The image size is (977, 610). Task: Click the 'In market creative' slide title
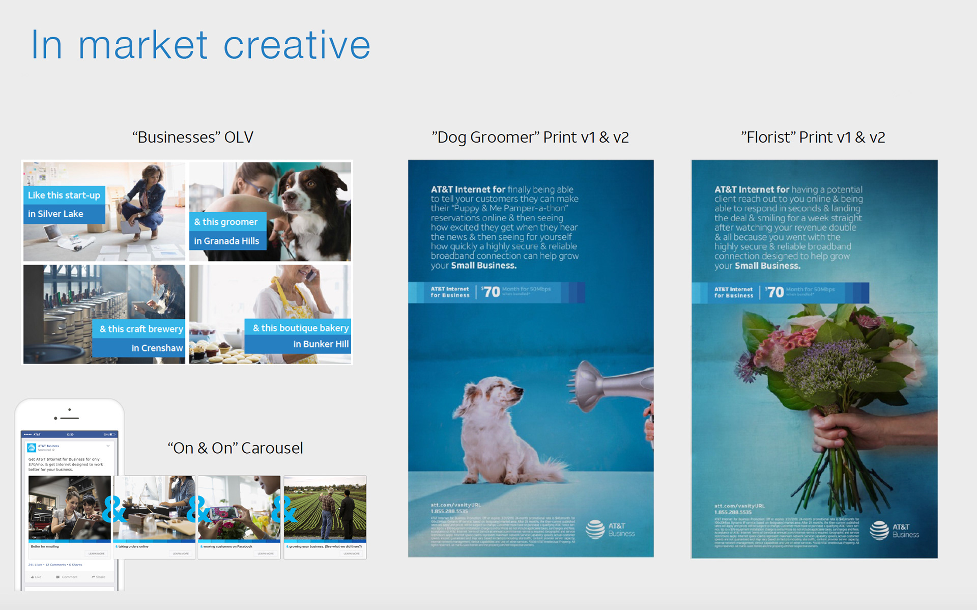200,45
